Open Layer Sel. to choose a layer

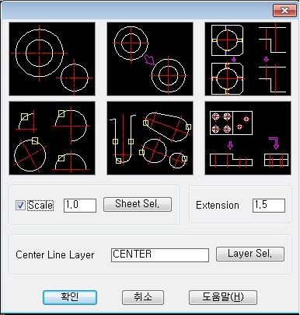tap(250, 254)
